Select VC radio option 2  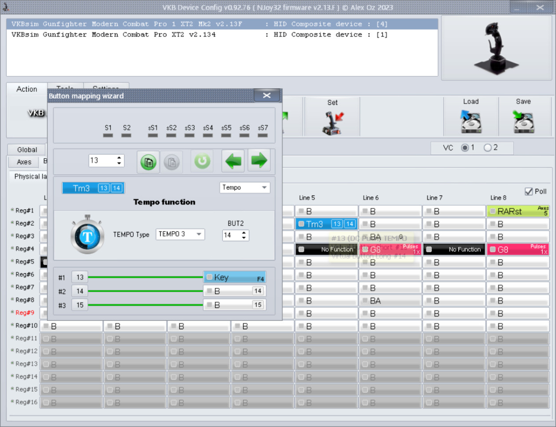pos(487,148)
